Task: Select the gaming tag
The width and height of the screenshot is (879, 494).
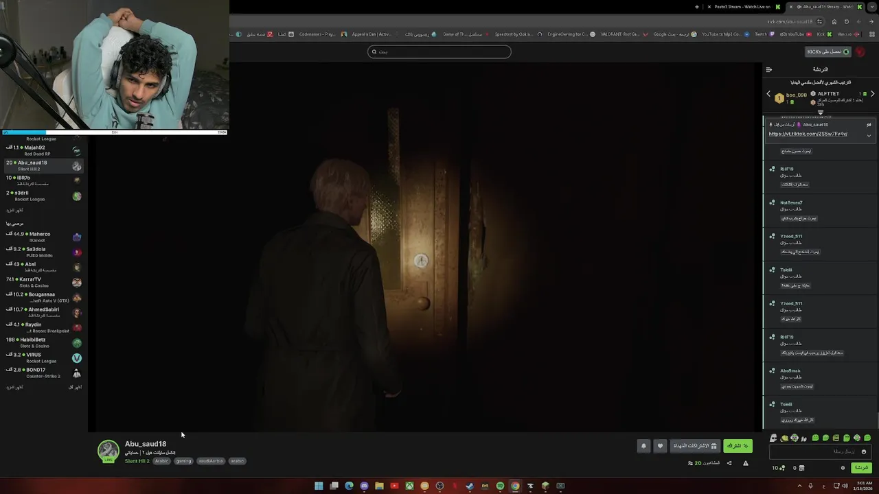Action: tap(183, 461)
